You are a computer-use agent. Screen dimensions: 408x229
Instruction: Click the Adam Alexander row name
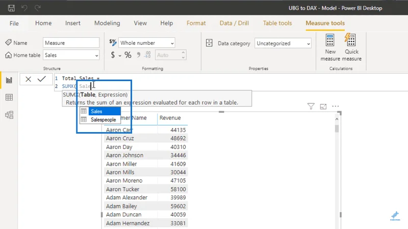(126, 197)
